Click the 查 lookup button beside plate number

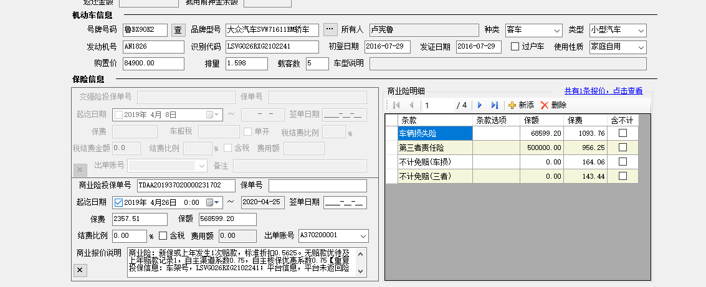178,30
